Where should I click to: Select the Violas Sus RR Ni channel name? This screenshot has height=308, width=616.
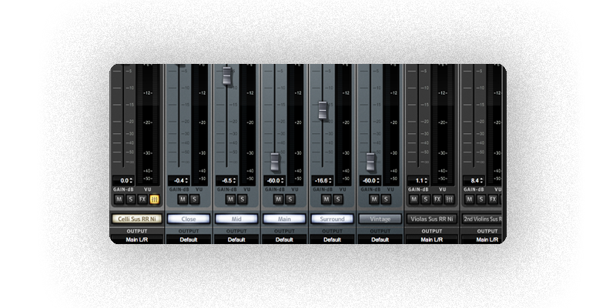432,219
